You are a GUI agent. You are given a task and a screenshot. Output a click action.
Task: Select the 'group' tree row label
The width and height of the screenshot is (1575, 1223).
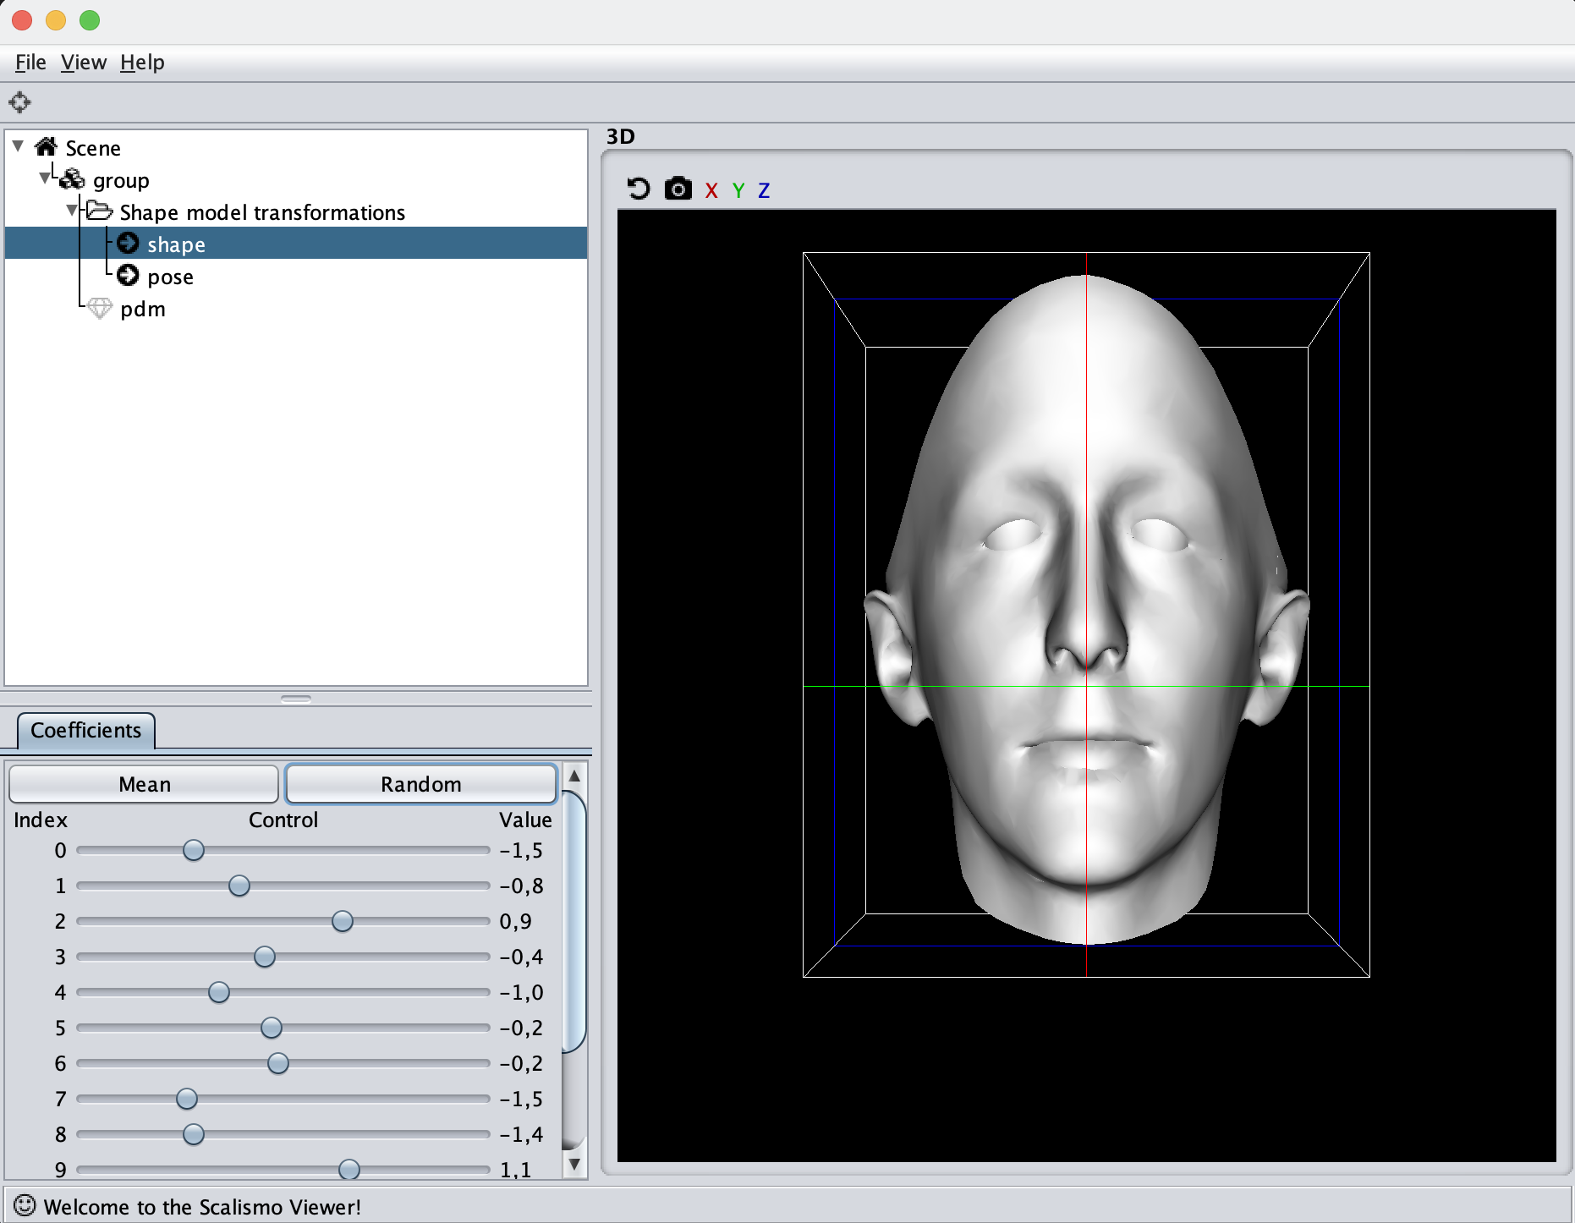(x=121, y=180)
